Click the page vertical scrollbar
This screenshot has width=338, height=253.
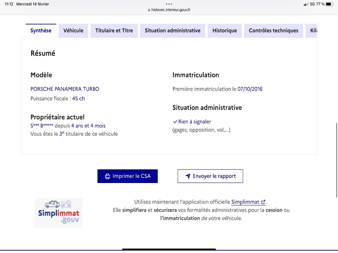tap(337, 160)
